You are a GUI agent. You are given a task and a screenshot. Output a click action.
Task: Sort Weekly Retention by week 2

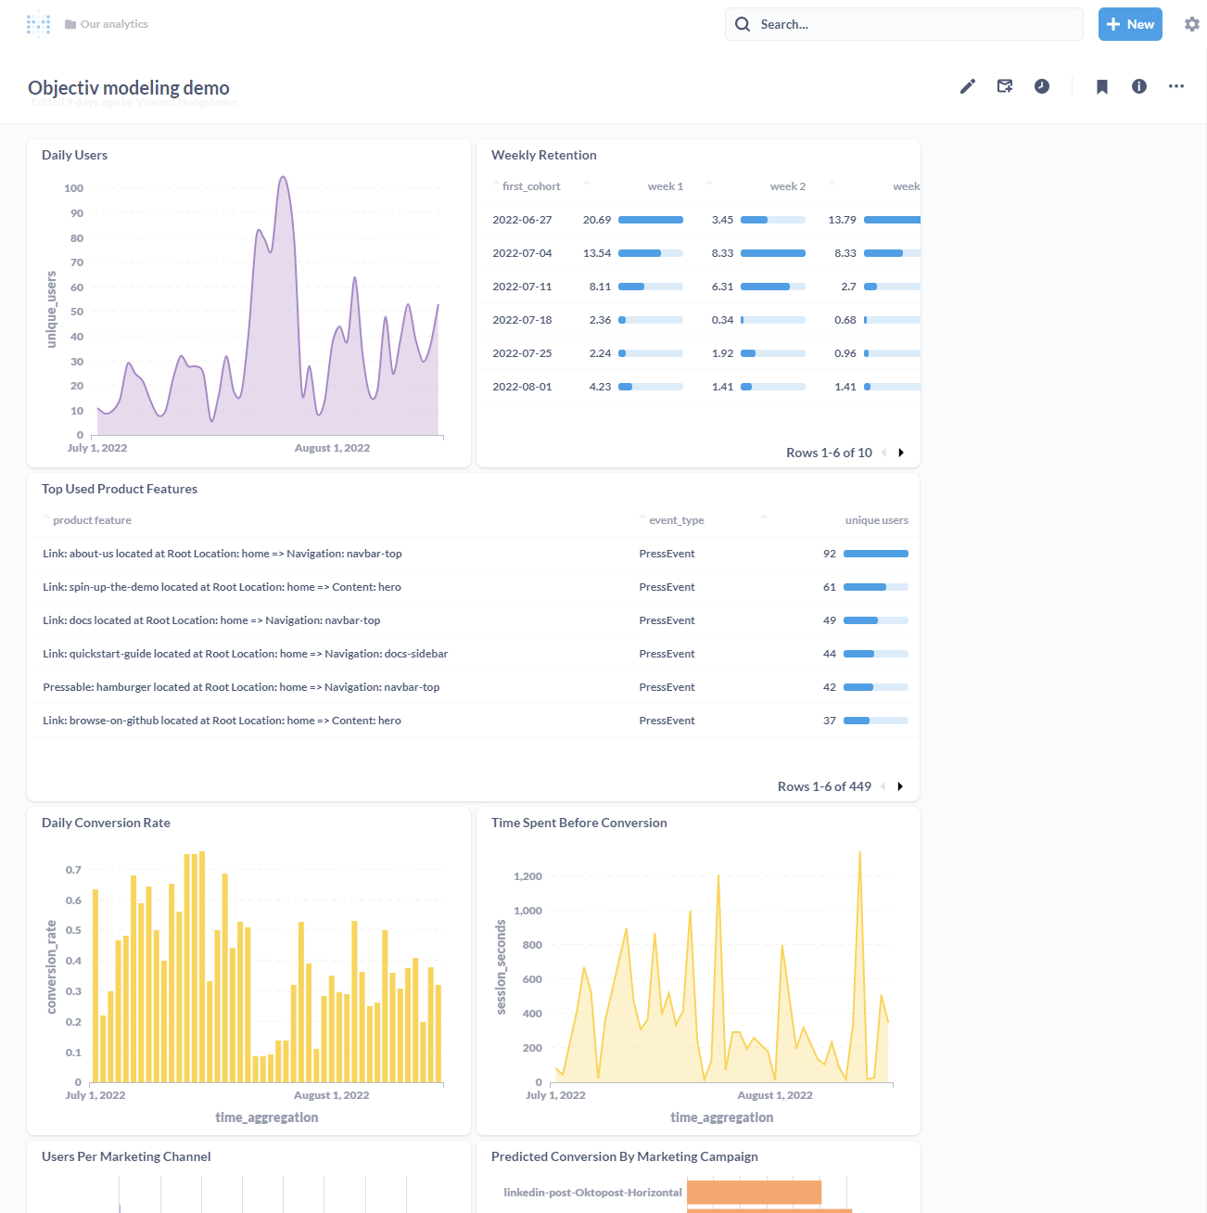point(788,186)
